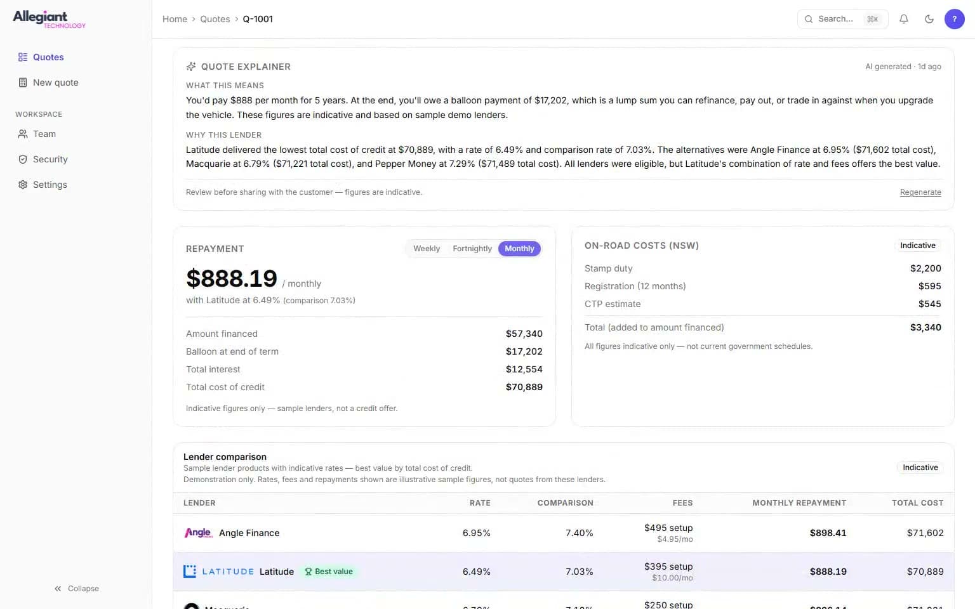Click the $888.19 repayment amount
The width and height of the screenshot is (975, 609).
[x=232, y=278]
